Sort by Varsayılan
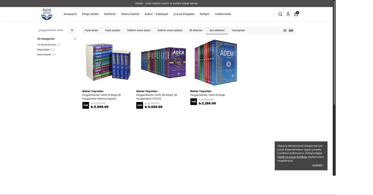The width and height of the screenshot is (373, 195). [238, 30]
